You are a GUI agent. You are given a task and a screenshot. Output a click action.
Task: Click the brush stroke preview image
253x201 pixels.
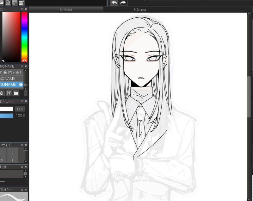pos(14,197)
